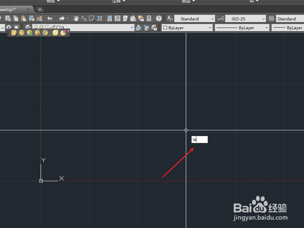This screenshot has height=228, width=304.
Task: Click the Copy icon in toolbar
Action: tap(16, 19)
